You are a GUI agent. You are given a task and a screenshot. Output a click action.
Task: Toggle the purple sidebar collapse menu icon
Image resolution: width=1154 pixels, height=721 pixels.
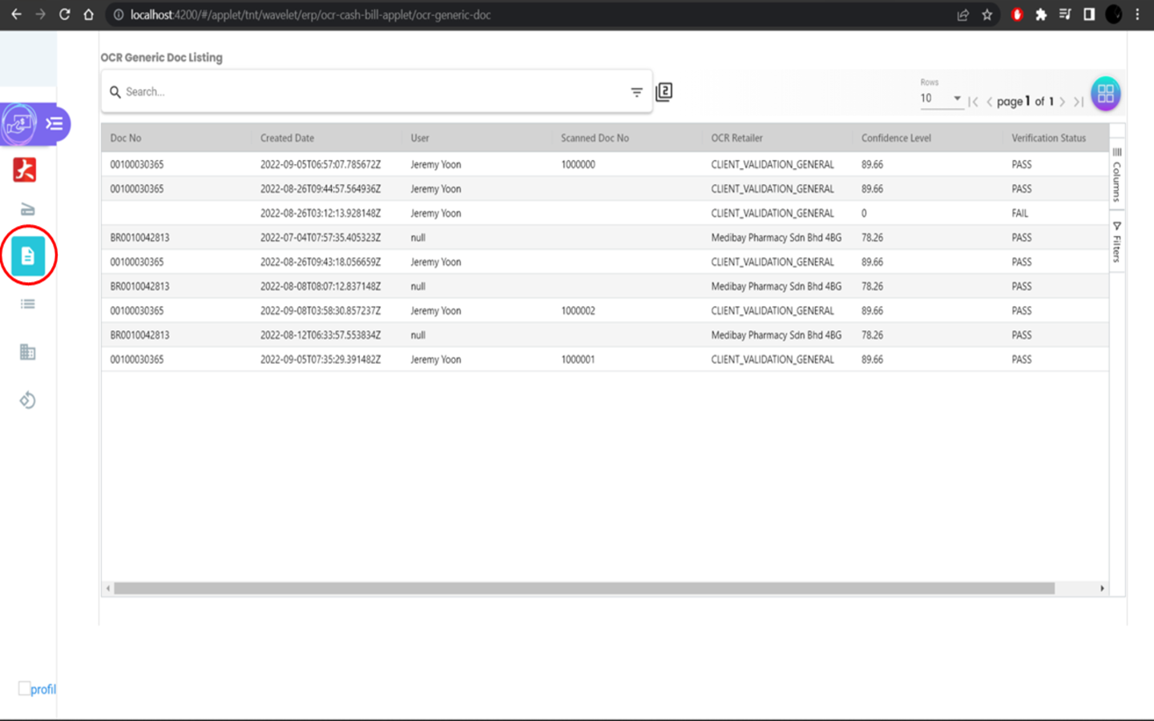54,123
